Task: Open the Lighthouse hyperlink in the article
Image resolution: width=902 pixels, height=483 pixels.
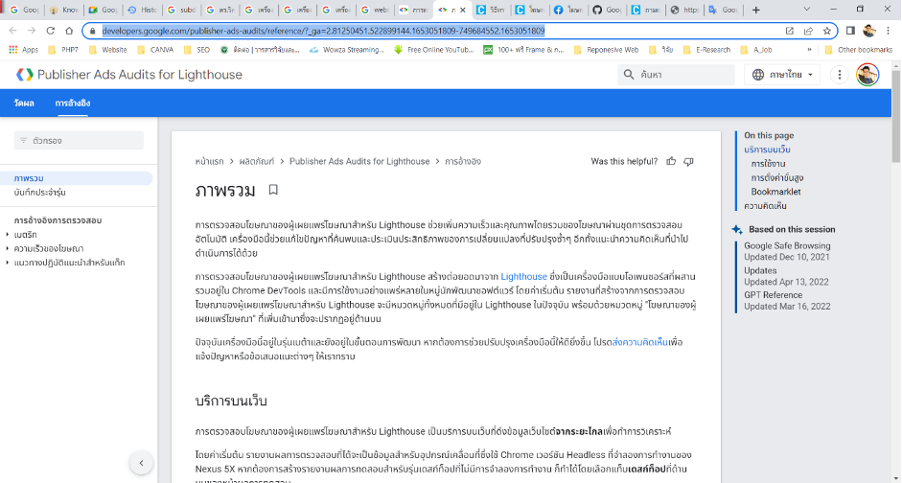Action: click(x=523, y=276)
